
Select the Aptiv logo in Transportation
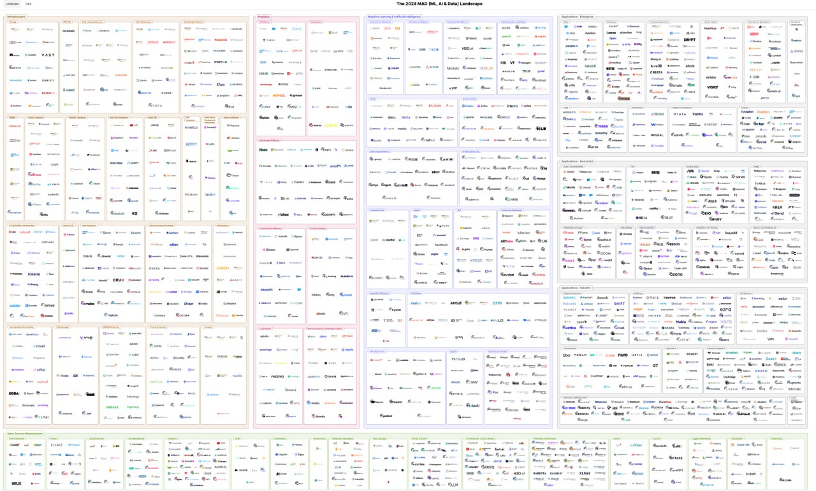[x=637, y=355]
